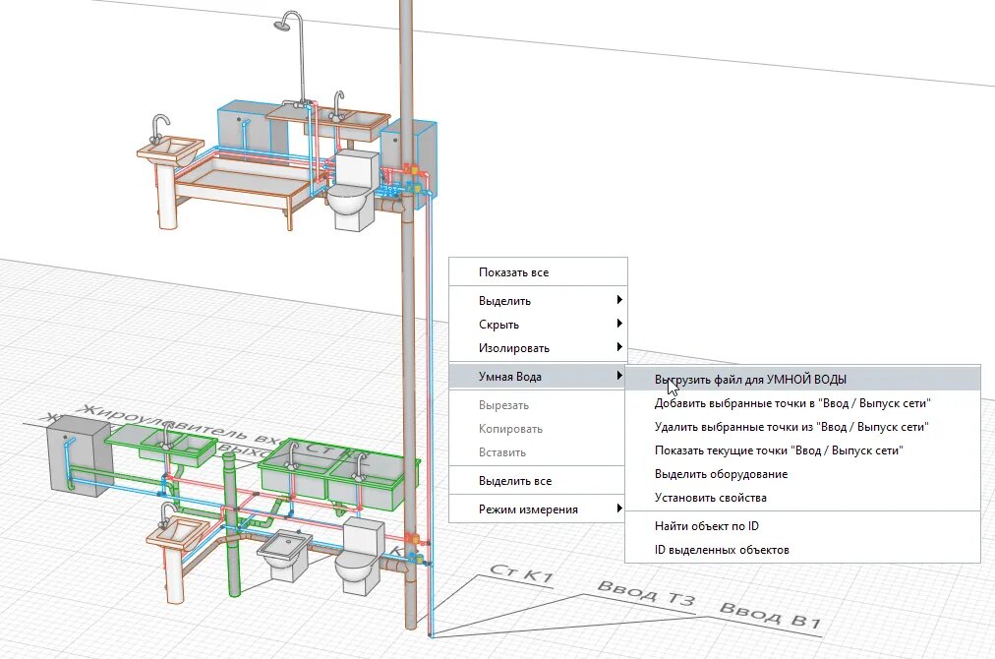Click 'Выделить все' in context menu

(538, 481)
